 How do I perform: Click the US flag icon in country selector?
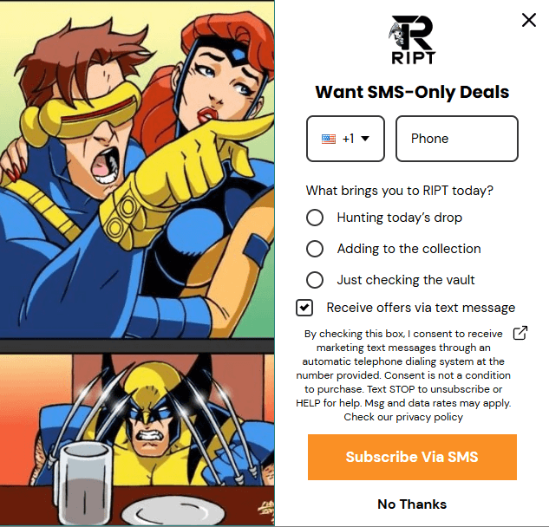[x=329, y=139]
